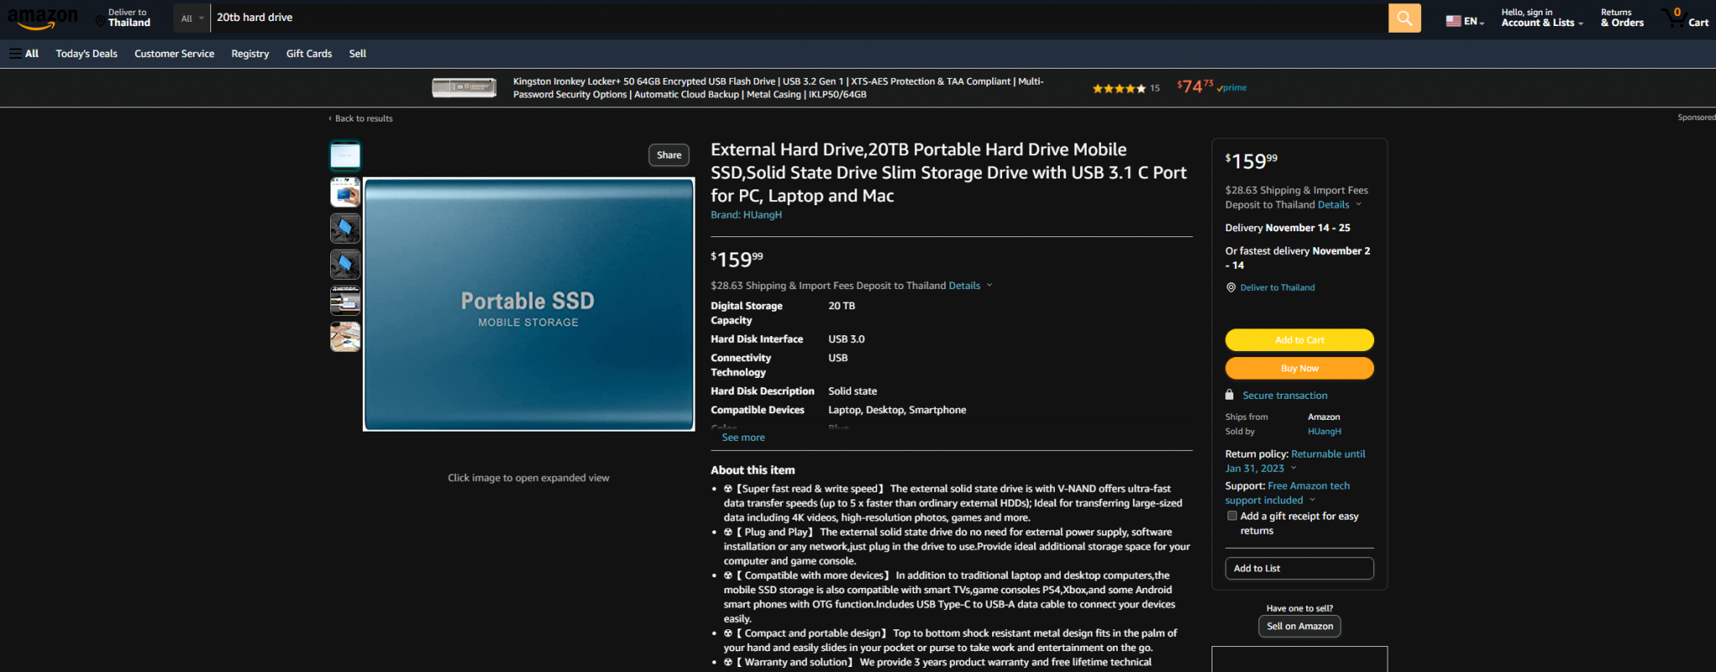Click the Sponsored label

1696,117
